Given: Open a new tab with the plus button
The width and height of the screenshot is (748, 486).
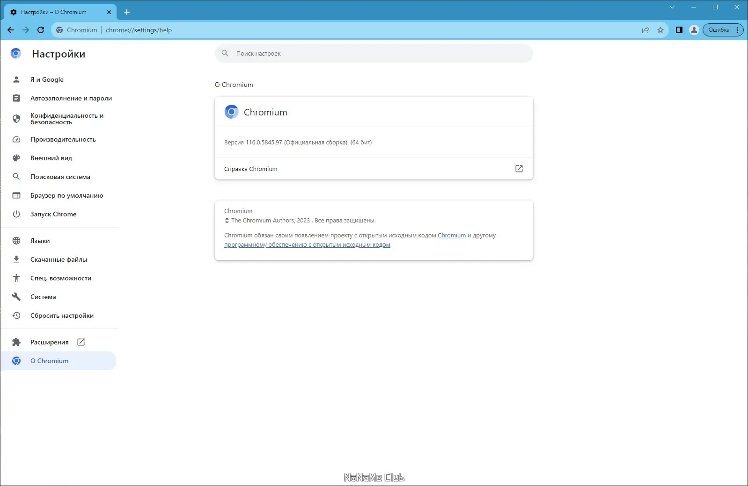Looking at the screenshot, I should pyautogui.click(x=127, y=12).
